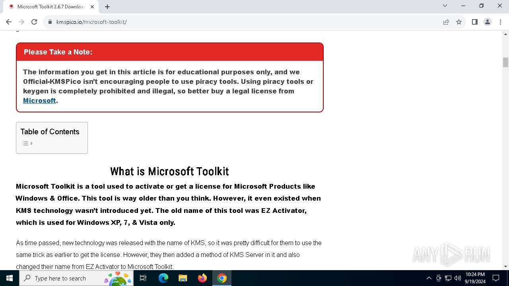Open a new tab with plus button
Screen dimensions: 509x286
click(107, 7)
